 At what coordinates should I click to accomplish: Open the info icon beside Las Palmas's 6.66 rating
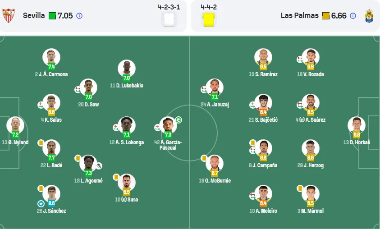point(353,16)
